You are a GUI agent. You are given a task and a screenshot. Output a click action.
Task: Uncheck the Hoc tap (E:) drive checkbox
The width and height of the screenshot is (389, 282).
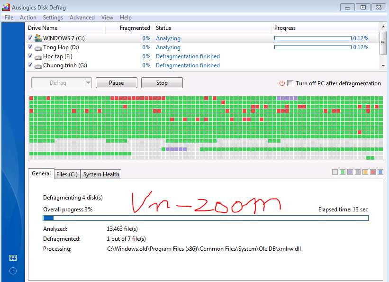30,56
